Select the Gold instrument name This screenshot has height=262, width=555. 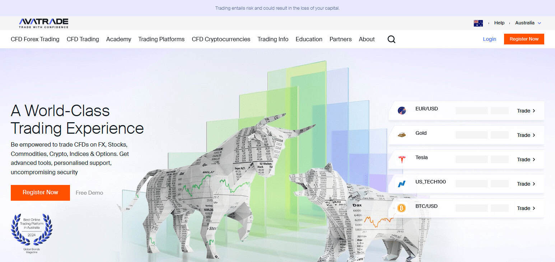point(421,133)
